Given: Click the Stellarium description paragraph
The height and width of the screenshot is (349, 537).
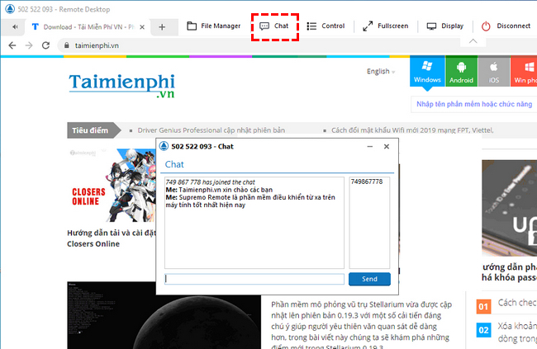Looking at the screenshot, I should pyautogui.click(x=362, y=324).
